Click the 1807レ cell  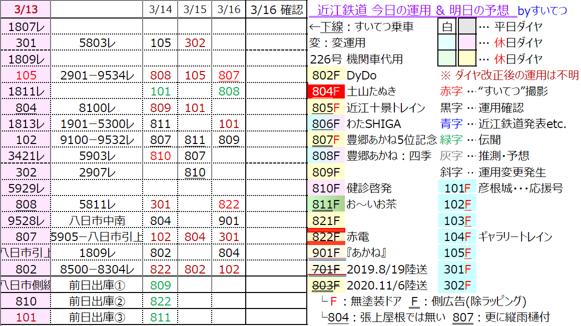(26, 26)
